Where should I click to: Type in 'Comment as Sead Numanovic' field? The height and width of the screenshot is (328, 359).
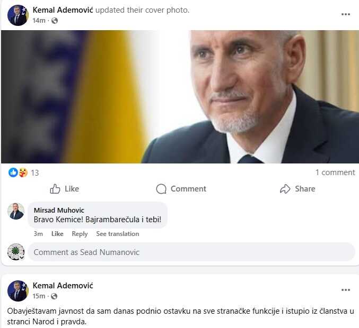(191, 252)
